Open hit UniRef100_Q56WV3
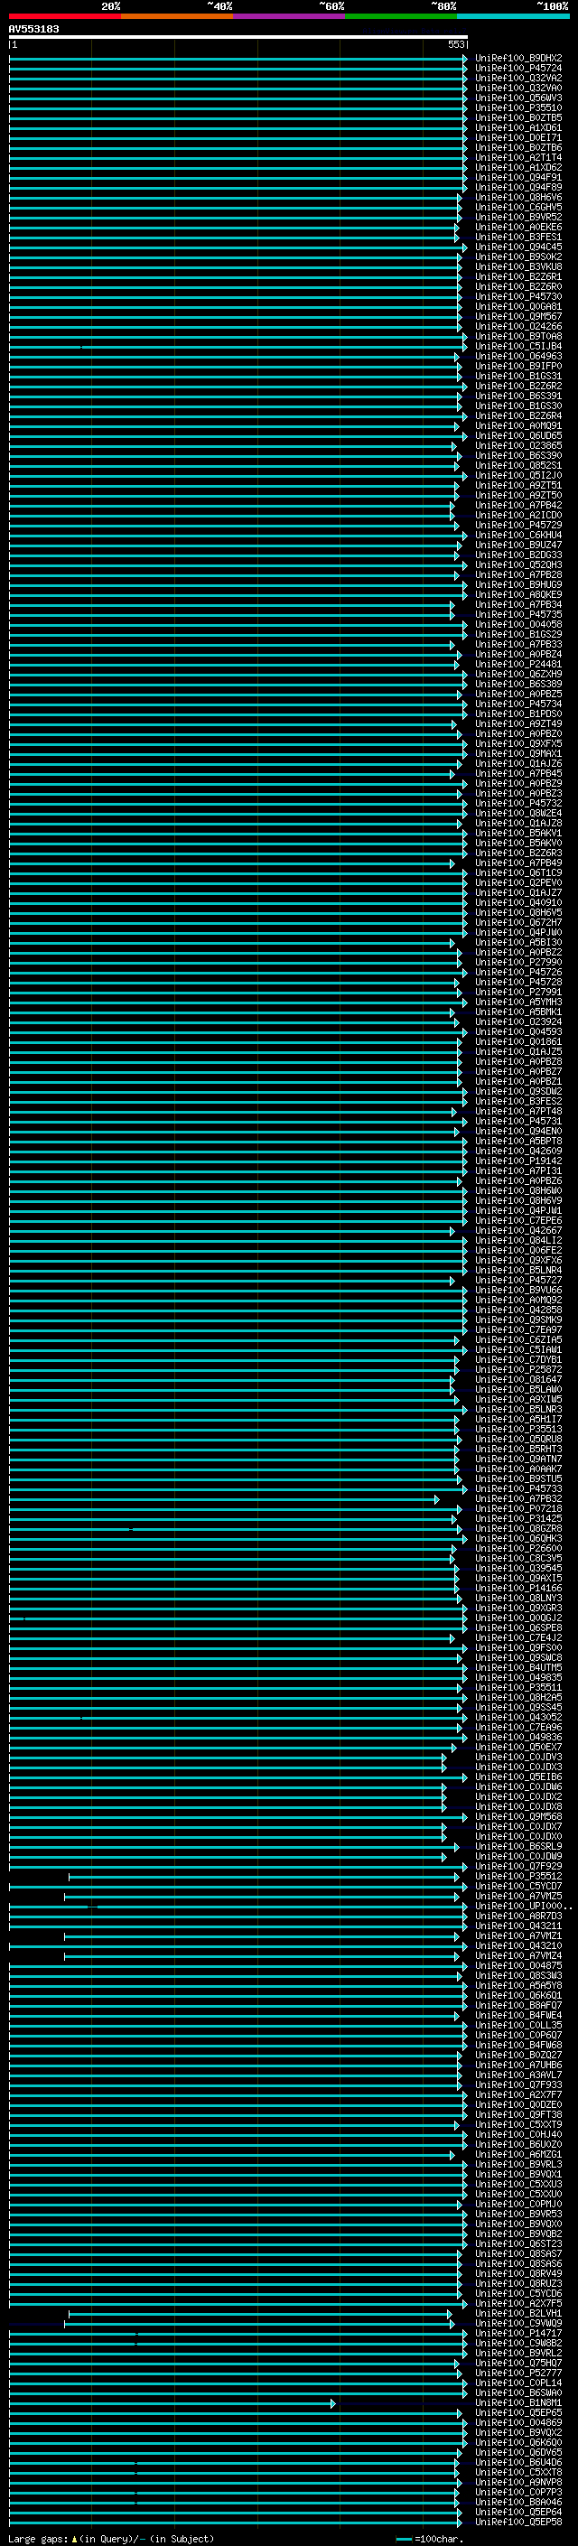This screenshot has width=578, height=2546. coord(518,98)
